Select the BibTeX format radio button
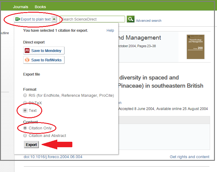Image resolution: width=217 pixels, height=172 pixels. click(25, 103)
